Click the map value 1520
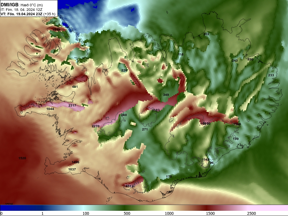 click(22, 158)
